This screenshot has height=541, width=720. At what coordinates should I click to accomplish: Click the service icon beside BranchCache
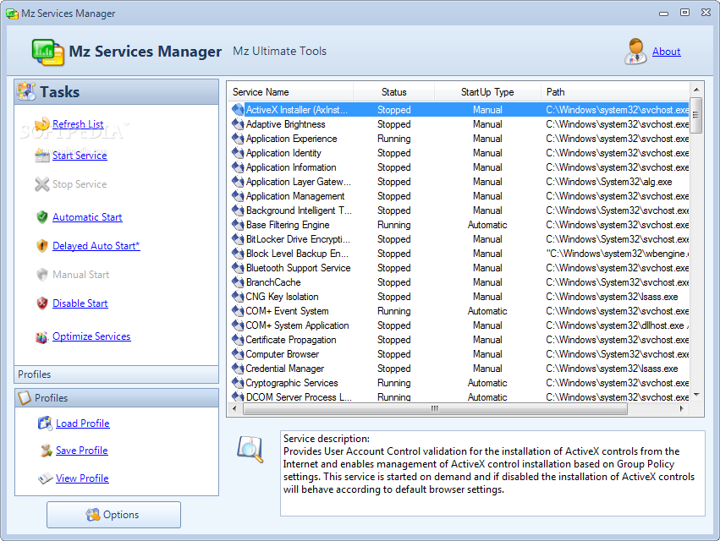tap(238, 282)
